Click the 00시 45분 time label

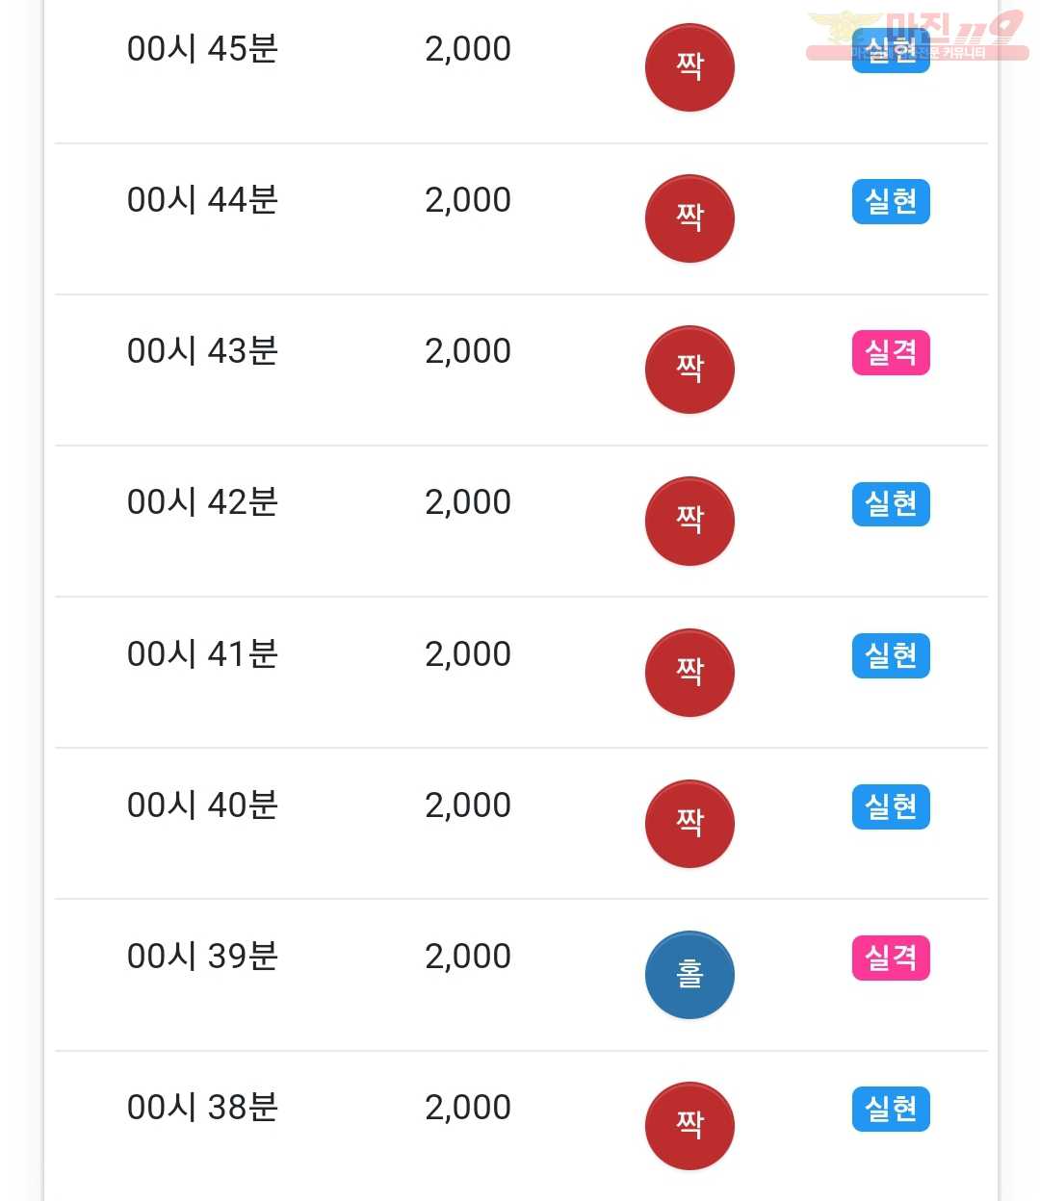pyautogui.click(x=202, y=49)
